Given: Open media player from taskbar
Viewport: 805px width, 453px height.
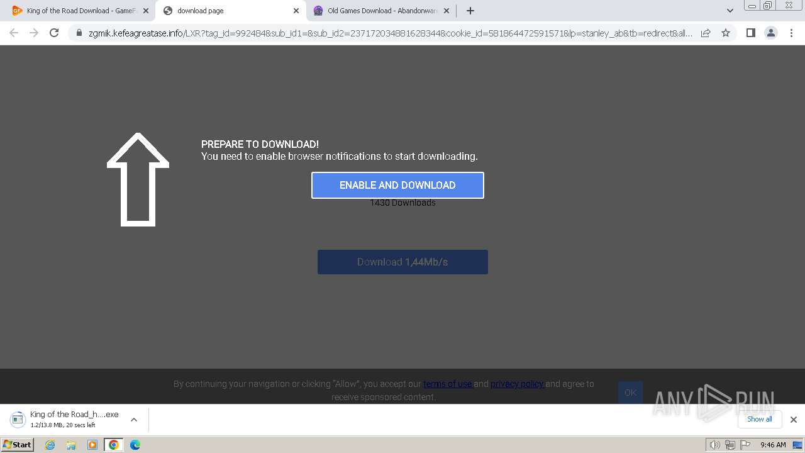Looking at the screenshot, I should (x=92, y=445).
